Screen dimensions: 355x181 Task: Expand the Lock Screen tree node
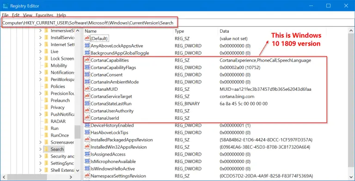click(40, 58)
